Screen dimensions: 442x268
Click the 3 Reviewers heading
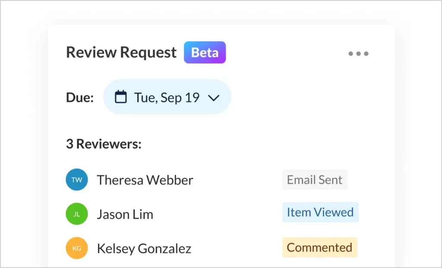tap(104, 144)
